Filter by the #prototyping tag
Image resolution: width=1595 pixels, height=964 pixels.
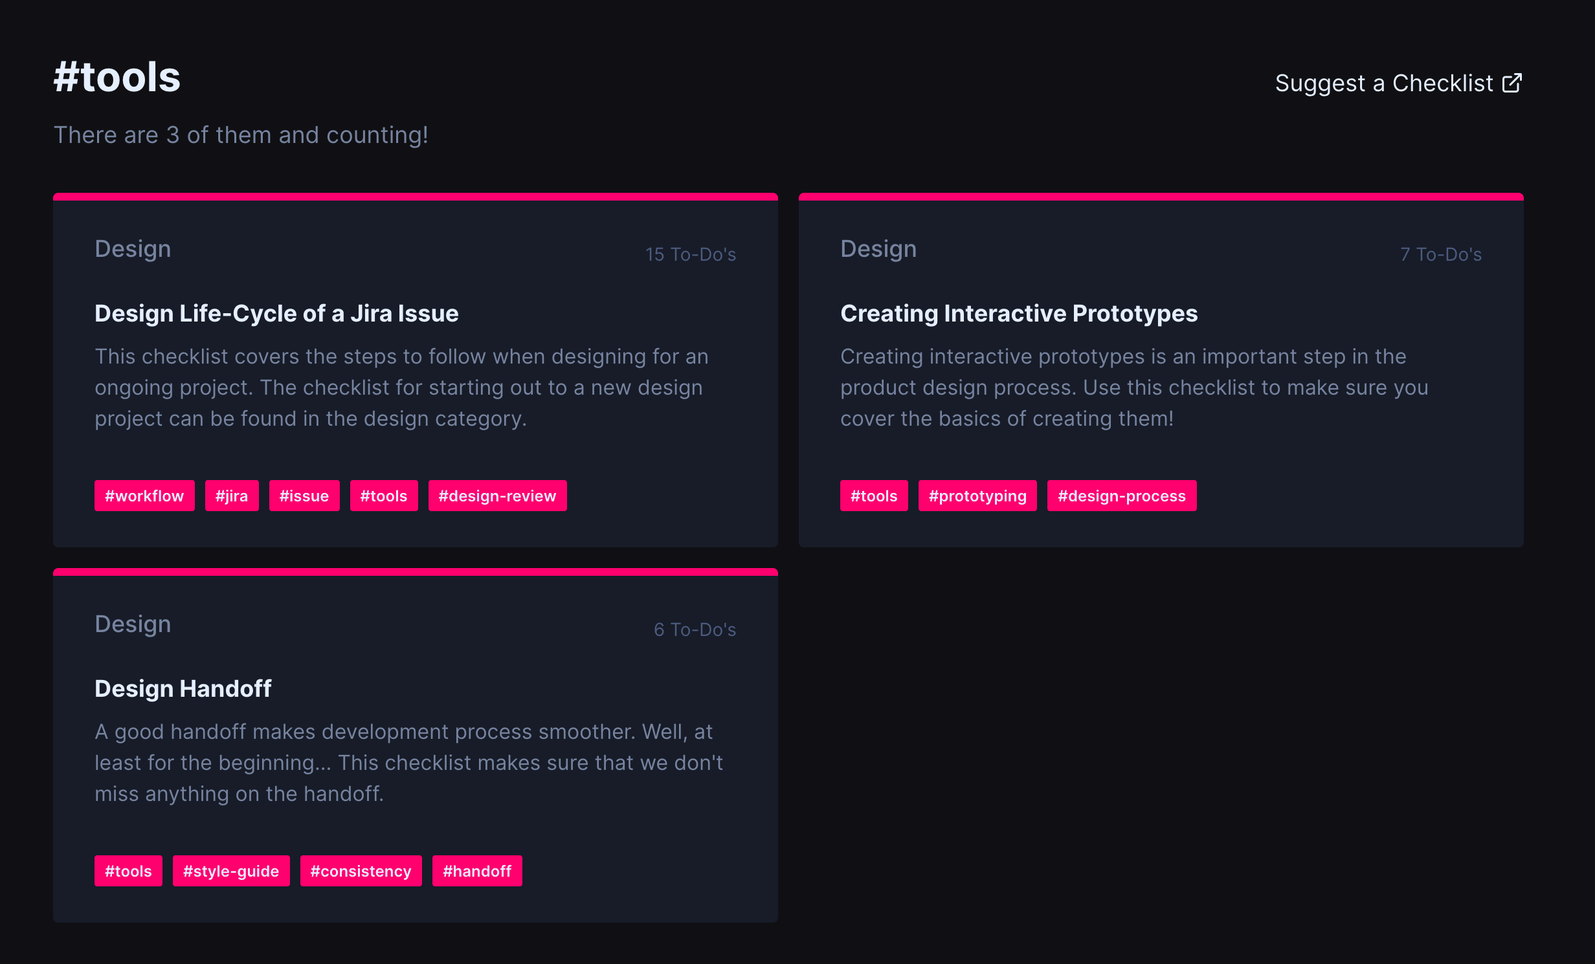977,496
